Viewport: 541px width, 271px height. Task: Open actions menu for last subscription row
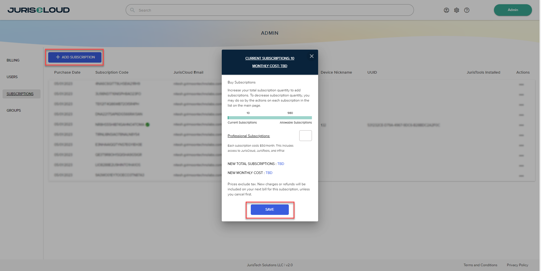coord(521,176)
